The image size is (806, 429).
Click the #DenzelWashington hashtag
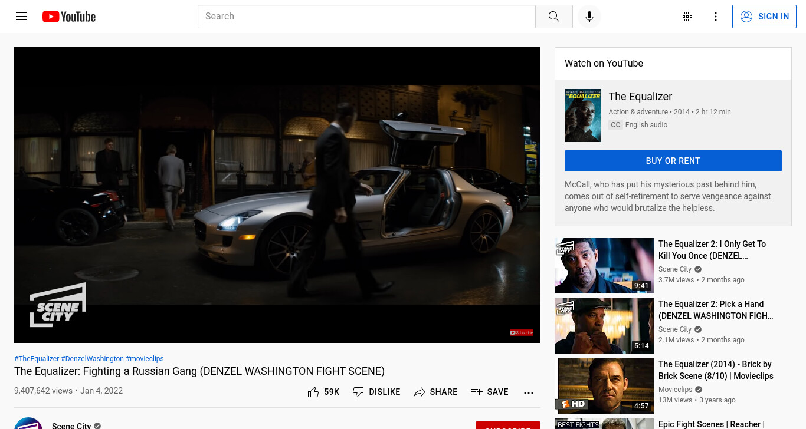tap(93, 359)
